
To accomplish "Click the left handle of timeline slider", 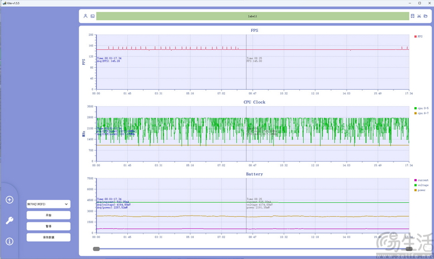I will tap(96, 249).
